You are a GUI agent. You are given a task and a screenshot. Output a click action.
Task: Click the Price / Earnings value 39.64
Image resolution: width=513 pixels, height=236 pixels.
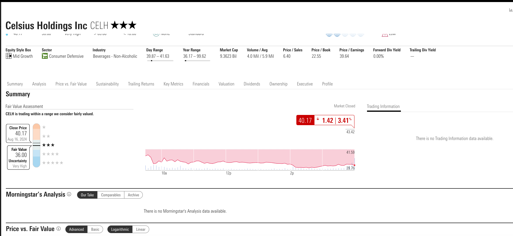(344, 56)
